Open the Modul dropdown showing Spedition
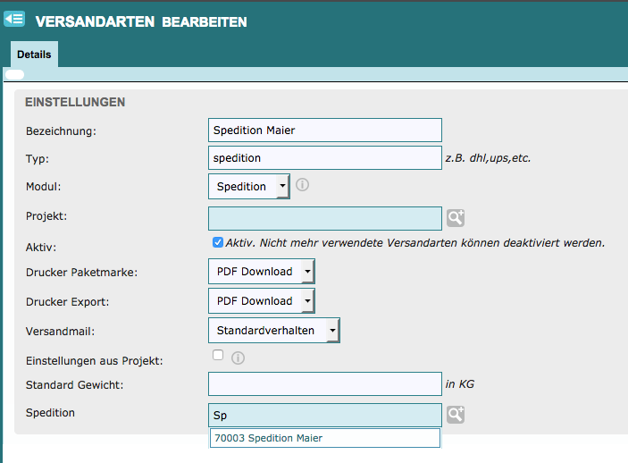Screen dimensions: 628x463 click(x=248, y=187)
